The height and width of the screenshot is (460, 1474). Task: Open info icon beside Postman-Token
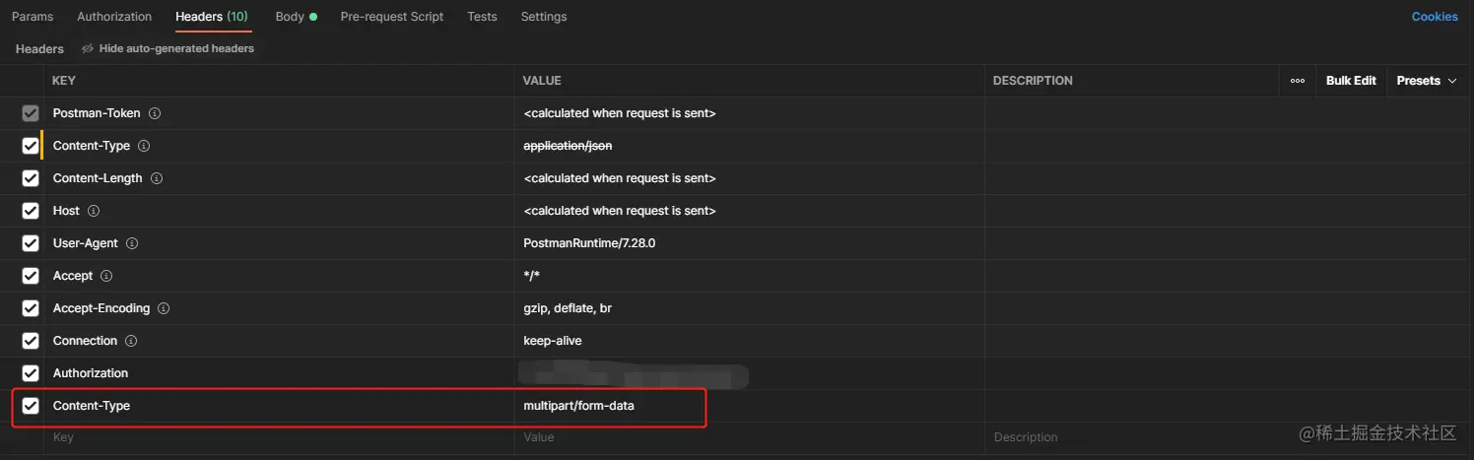pos(155,113)
